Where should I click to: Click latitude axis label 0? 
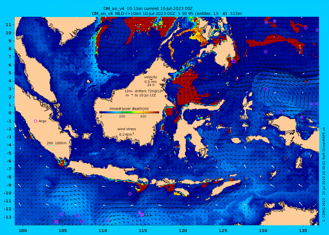(x=10, y=113)
